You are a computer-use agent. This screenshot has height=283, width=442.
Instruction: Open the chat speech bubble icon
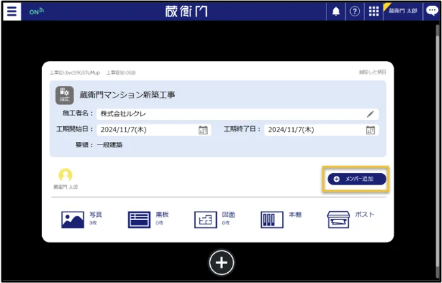coord(431,11)
